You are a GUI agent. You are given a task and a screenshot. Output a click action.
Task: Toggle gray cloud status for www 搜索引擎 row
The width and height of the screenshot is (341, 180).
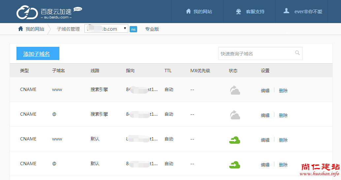point(235,90)
